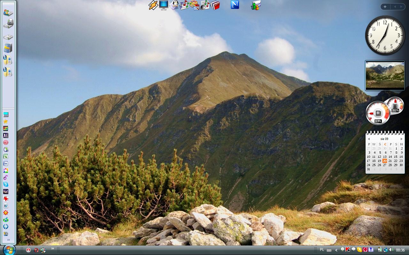Launch Winamp from the top dock

[153, 5]
